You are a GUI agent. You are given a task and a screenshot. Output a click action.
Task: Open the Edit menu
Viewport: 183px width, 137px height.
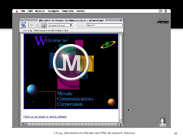coord(30,11)
